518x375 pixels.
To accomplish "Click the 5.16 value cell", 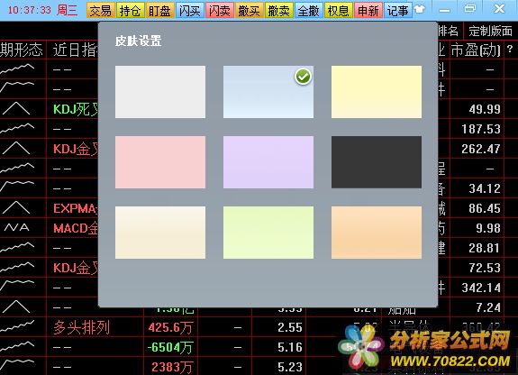I will tap(290, 348).
